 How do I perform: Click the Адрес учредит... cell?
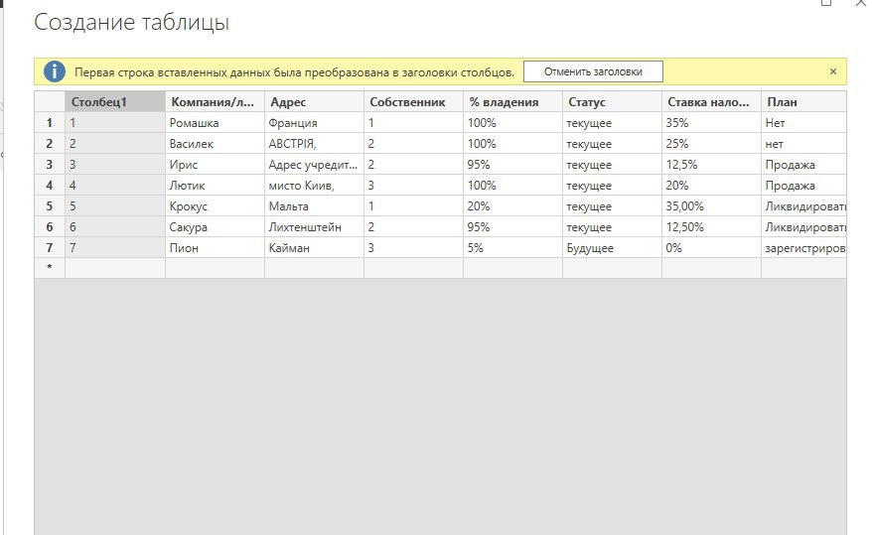coord(314,165)
